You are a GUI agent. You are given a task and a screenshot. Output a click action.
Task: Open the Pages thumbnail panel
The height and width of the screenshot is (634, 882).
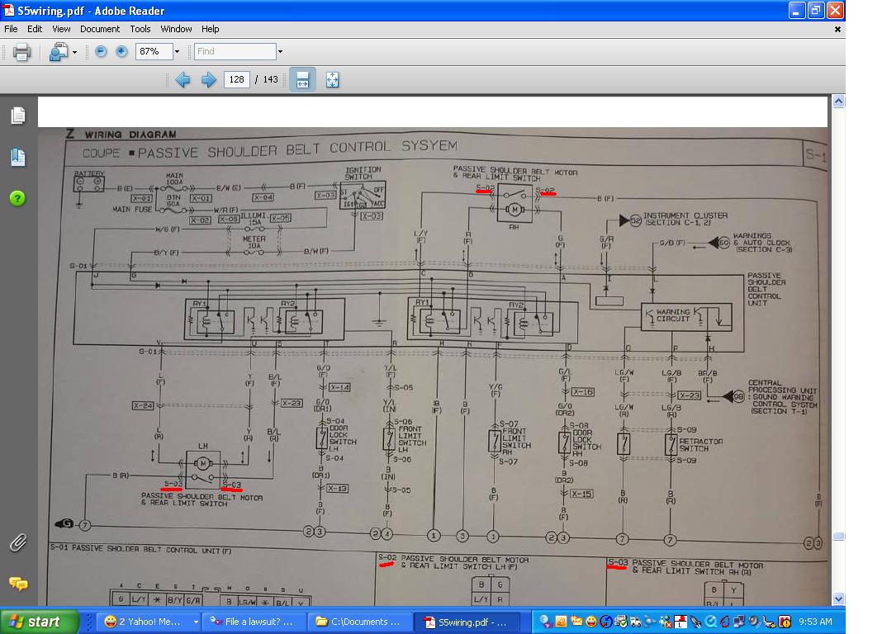pos(17,116)
